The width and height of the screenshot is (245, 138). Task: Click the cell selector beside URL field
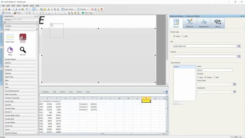click(239, 46)
